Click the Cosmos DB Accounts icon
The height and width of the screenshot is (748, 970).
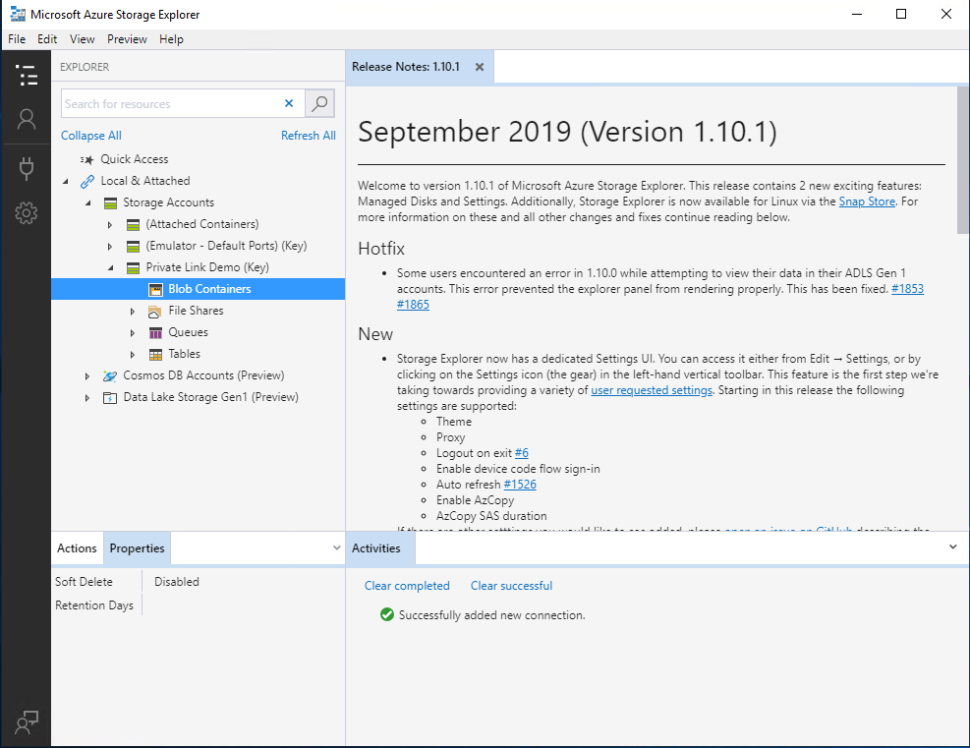click(110, 375)
